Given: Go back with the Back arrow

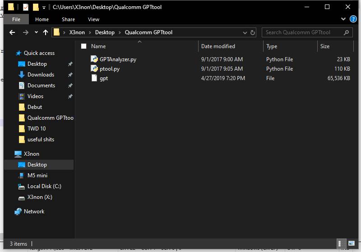Looking at the screenshot, I should pos(12,32).
